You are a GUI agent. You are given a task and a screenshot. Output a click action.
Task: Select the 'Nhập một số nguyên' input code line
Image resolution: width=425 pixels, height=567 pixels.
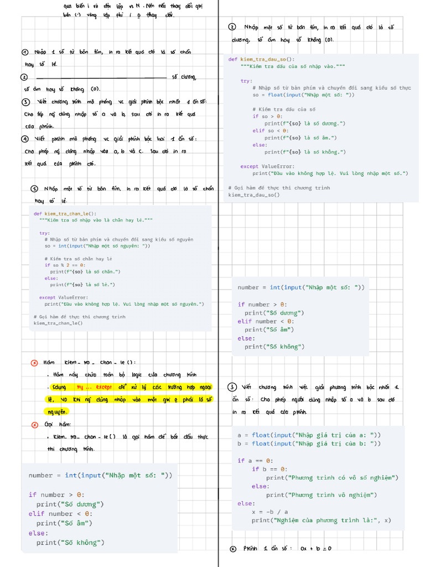(x=97, y=246)
